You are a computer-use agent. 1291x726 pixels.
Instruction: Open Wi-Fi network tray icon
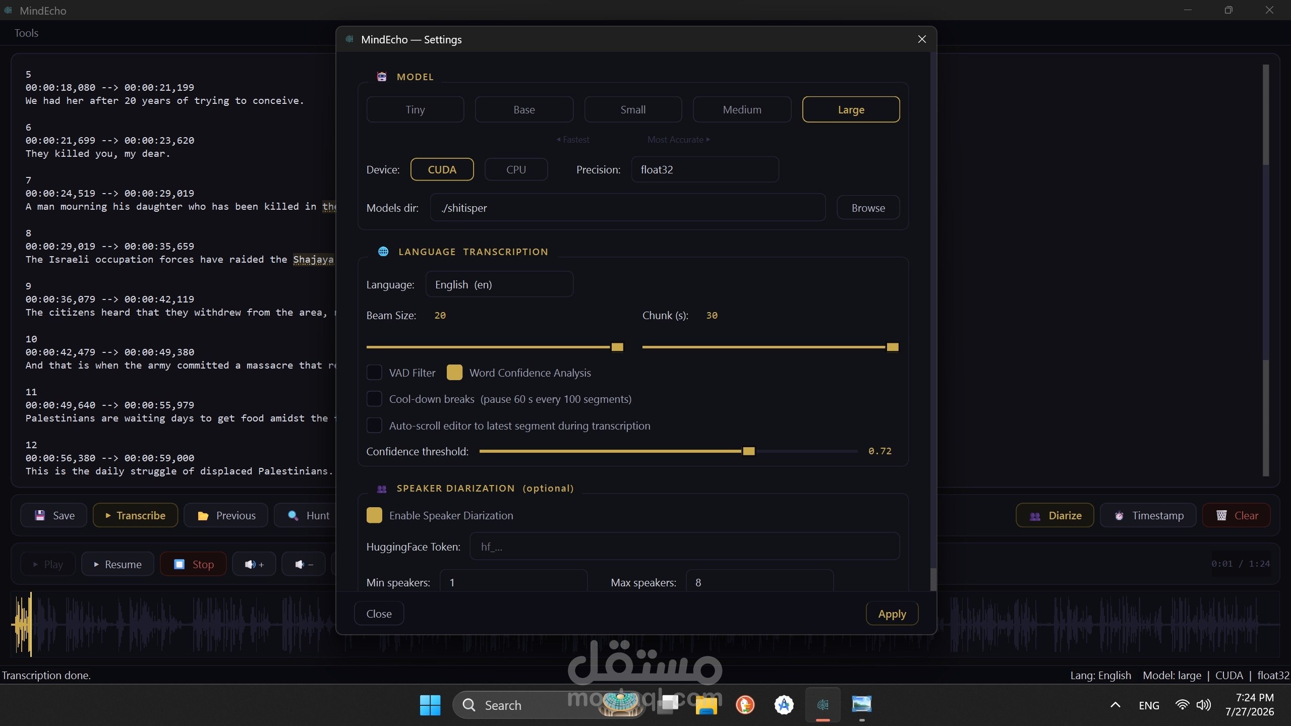[x=1182, y=705]
